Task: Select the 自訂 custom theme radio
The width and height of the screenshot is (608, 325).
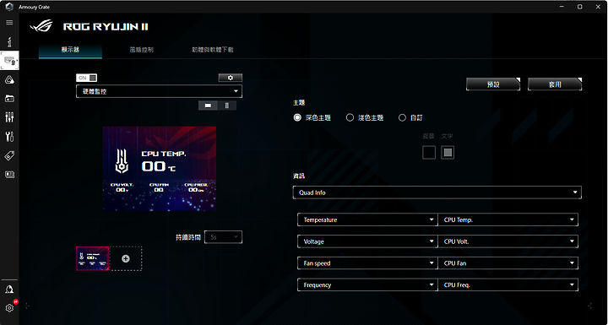Action: click(x=402, y=117)
